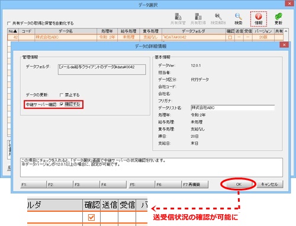Click the 賞与処理 column header
296x226 pixels.
coord(151,31)
